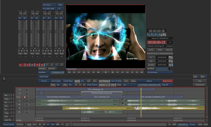The image size is (211, 127).
Task: Click the lock icon on track L3
Action: click(x=27, y=89)
